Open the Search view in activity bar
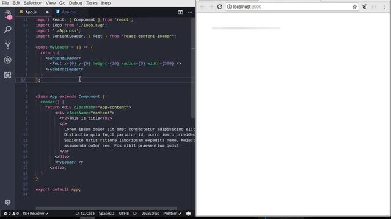The width and height of the screenshot is (391, 219). point(8,30)
